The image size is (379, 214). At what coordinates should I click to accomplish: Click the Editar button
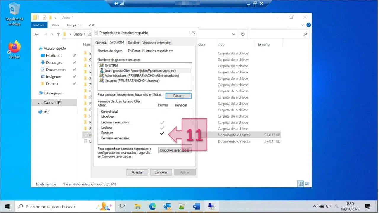(178, 96)
